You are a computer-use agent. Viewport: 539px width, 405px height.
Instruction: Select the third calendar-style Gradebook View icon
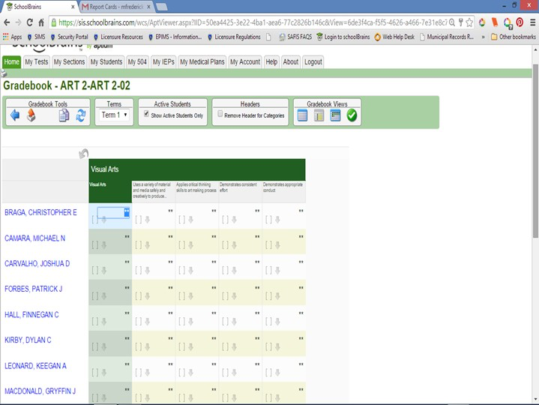pos(335,115)
